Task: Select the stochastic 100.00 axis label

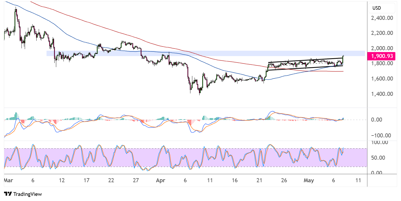Action: pyautogui.click(x=379, y=142)
